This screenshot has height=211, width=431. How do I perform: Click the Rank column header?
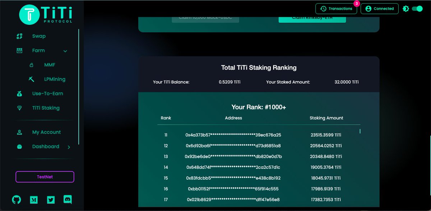pos(166,118)
